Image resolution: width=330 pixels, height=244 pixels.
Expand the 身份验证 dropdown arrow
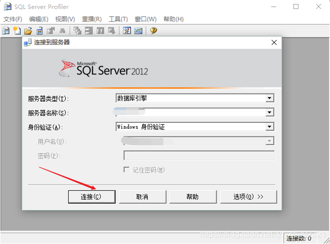point(269,126)
